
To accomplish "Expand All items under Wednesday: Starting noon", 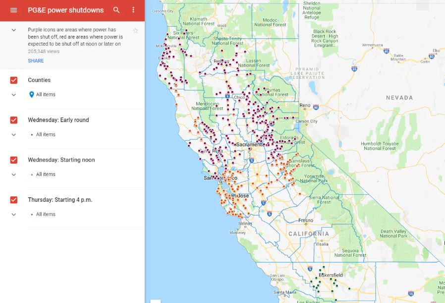I will click(14, 175).
